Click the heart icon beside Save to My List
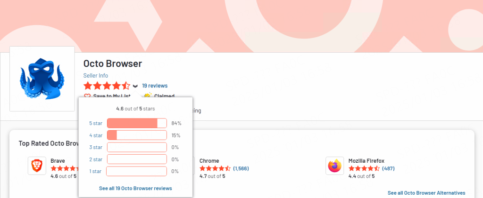This screenshot has height=198, width=483. [87, 96]
